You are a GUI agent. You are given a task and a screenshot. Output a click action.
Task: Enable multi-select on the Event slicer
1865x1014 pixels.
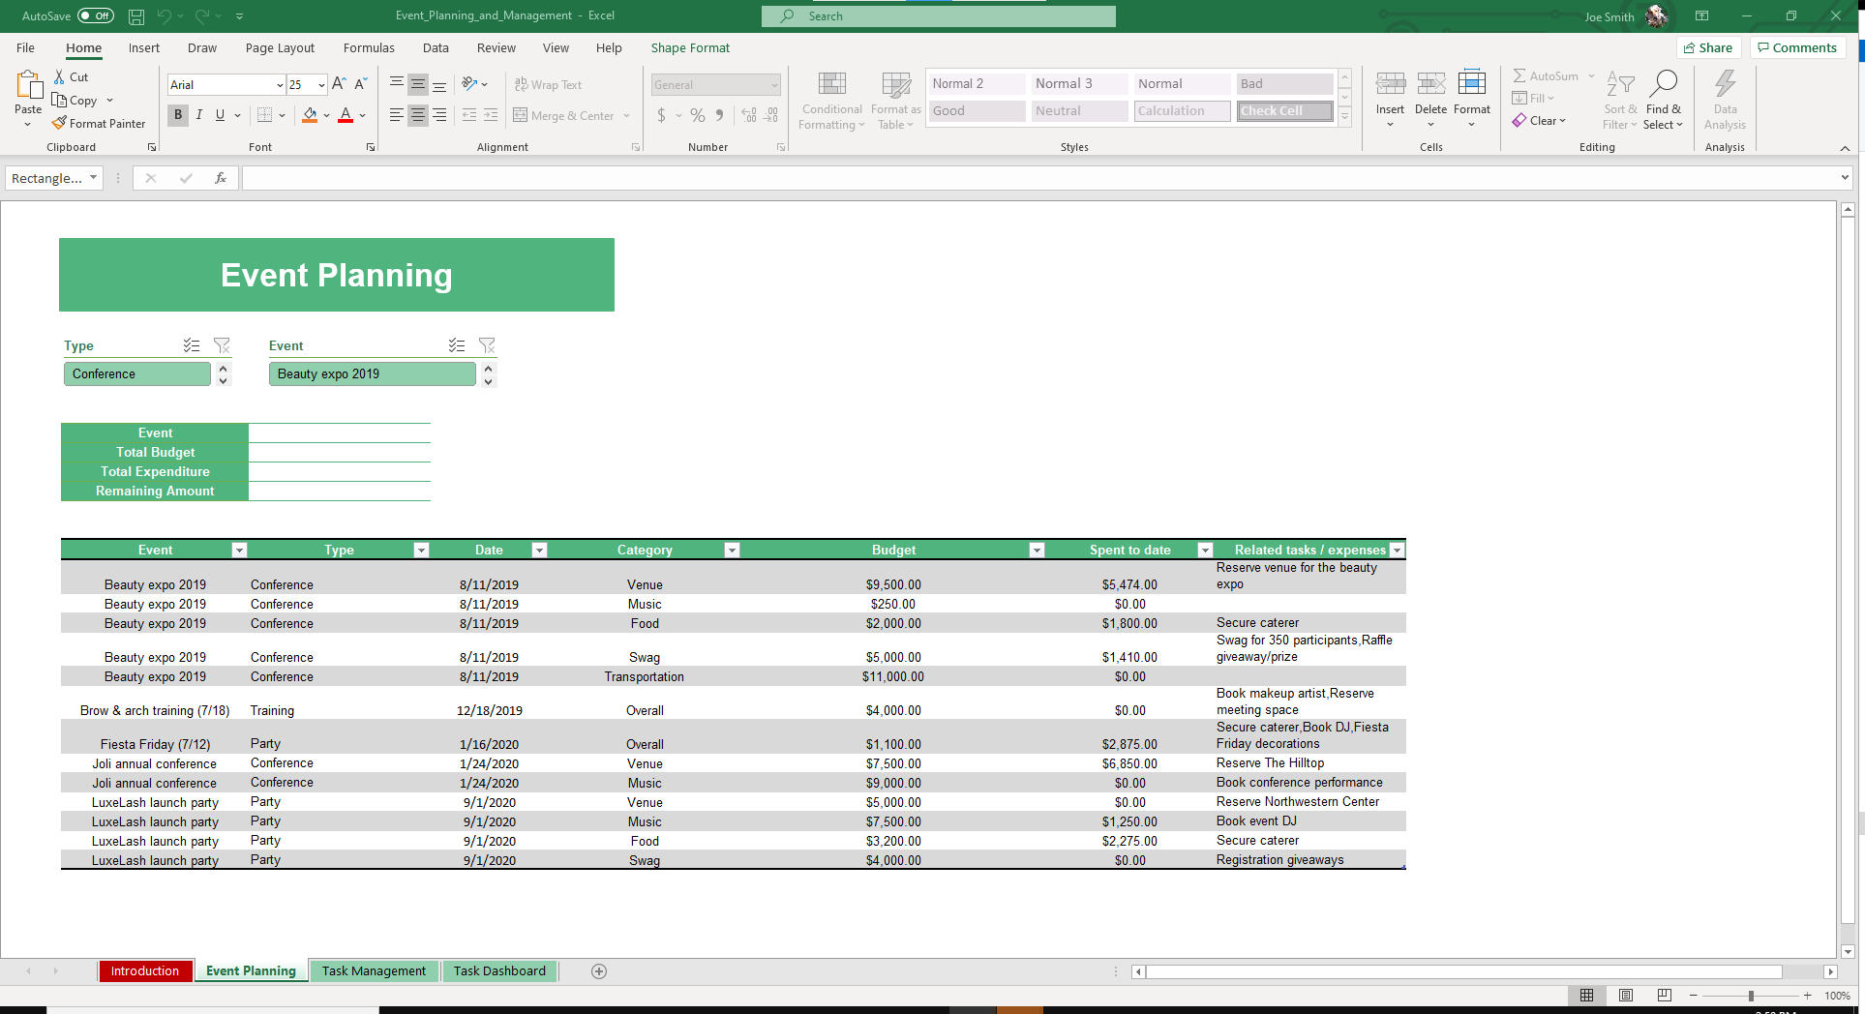tap(457, 345)
